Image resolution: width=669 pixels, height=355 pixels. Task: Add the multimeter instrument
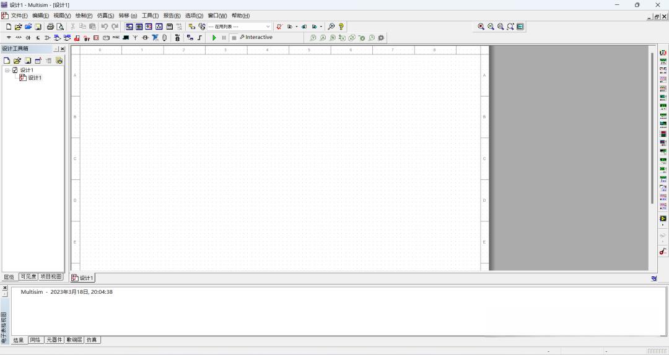coord(663,53)
